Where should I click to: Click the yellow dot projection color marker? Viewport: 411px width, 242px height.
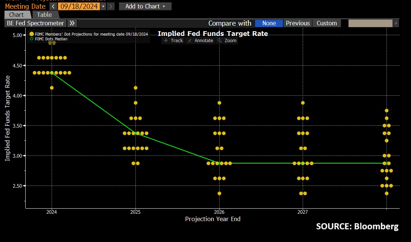[x=32, y=34]
